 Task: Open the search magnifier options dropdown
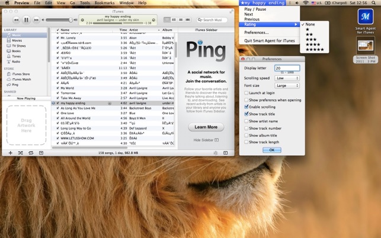coord(200,20)
